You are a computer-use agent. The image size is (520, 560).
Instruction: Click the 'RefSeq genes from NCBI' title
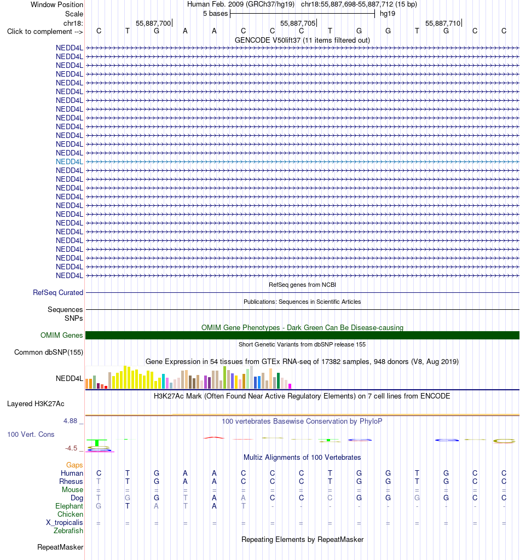pyautogui.click(x=302, y=285)
